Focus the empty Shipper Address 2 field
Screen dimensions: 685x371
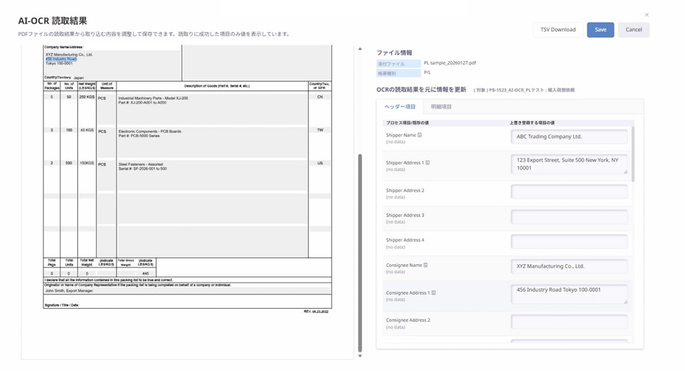tap(569, 192)
